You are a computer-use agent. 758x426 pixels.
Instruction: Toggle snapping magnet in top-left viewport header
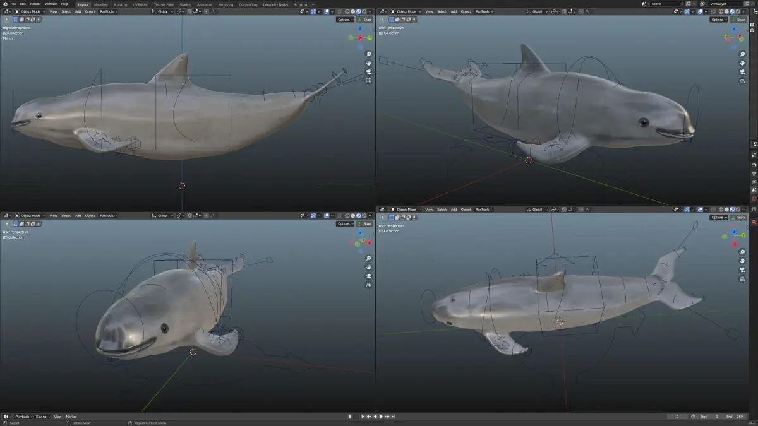(x=190, y=11)
